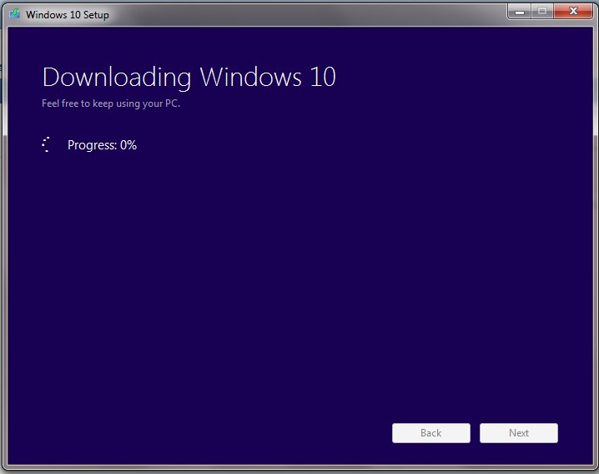Click the greyed-out maximize button
The image size is (599, 474).
pos(541,12)
